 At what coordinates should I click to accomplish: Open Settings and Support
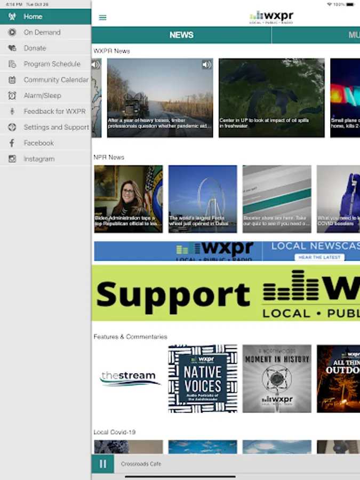(x=46, y=127)
